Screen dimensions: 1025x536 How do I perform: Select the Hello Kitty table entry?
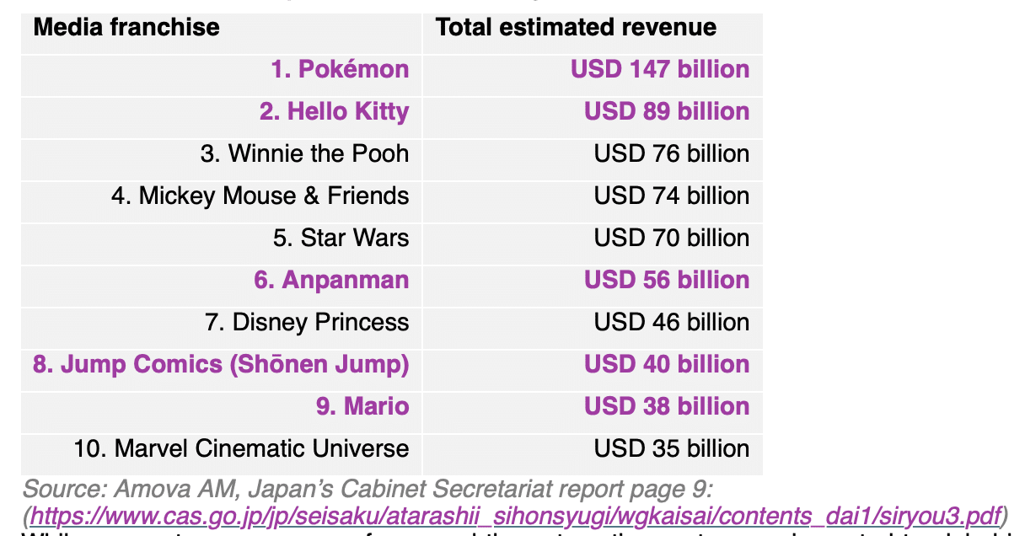[334, 111]
